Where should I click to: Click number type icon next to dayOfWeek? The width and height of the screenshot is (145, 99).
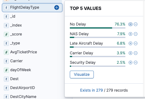pyautogui.click(x=6, y=70)
